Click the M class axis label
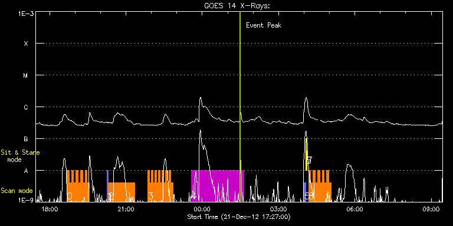The image size is (453, 226). pos(26,75)
